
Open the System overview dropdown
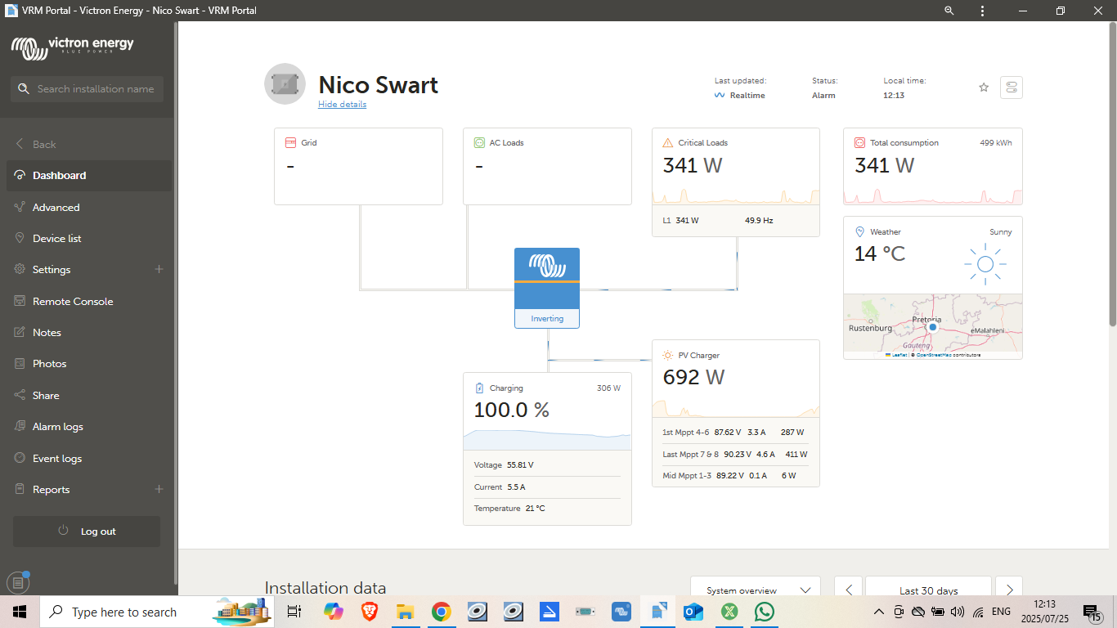pos(755,590)
